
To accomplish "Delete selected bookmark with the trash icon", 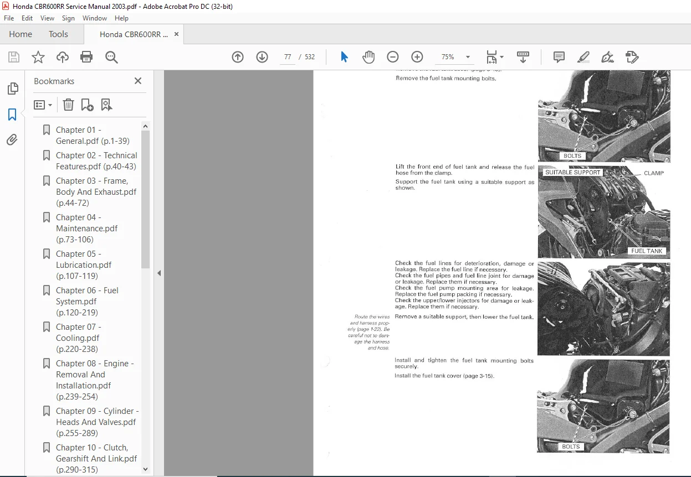I will 68,105.
